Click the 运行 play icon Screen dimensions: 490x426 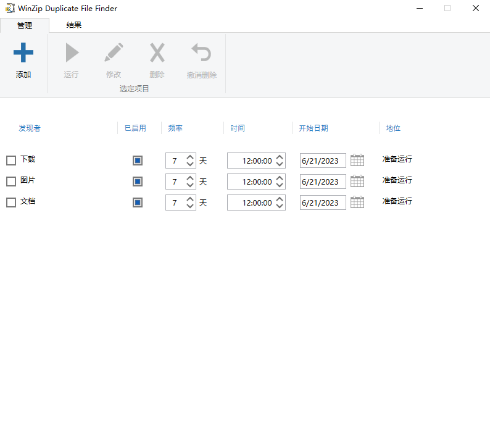pyautogui.click(x=72, y=53)
